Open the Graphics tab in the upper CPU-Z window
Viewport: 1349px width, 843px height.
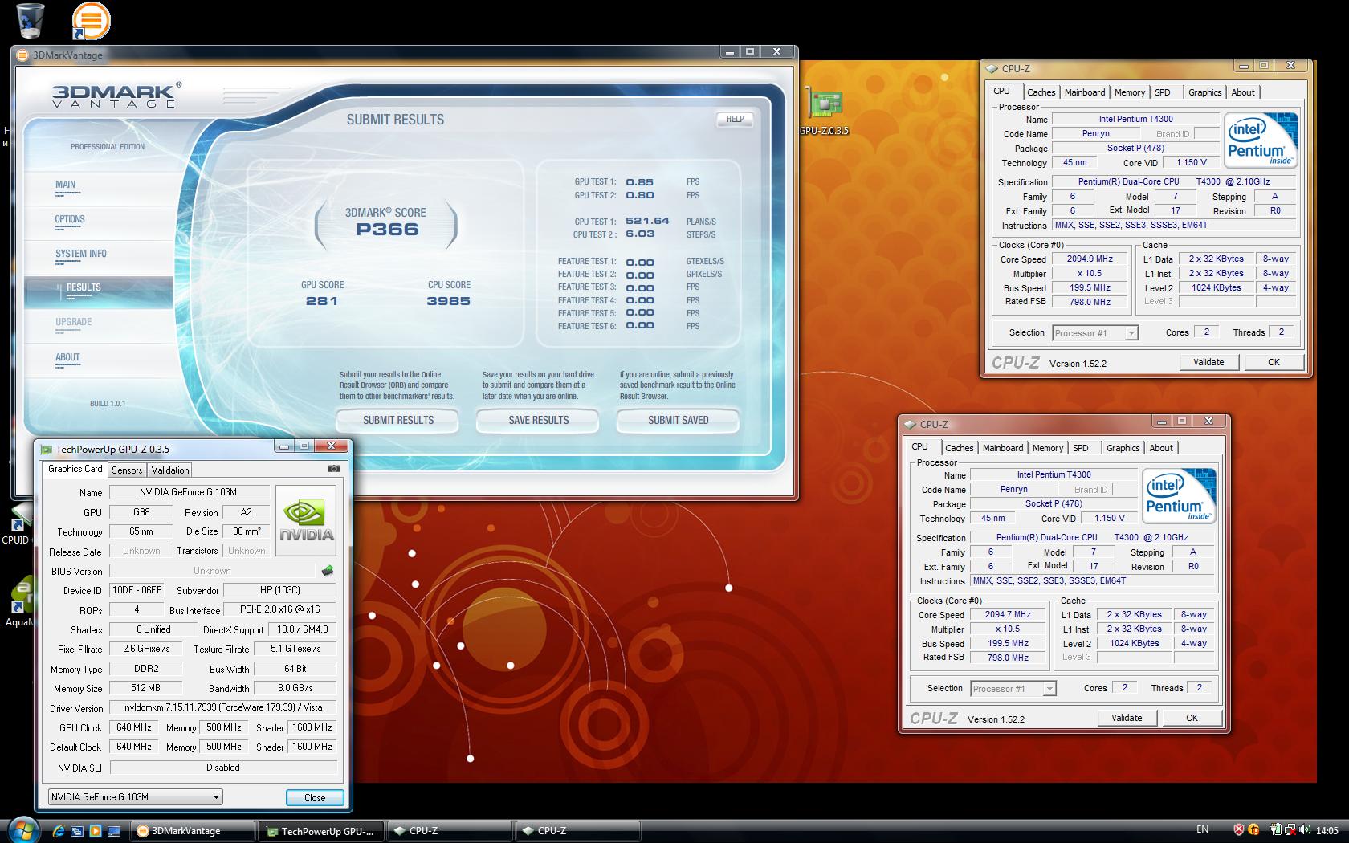pos(1205,92)
